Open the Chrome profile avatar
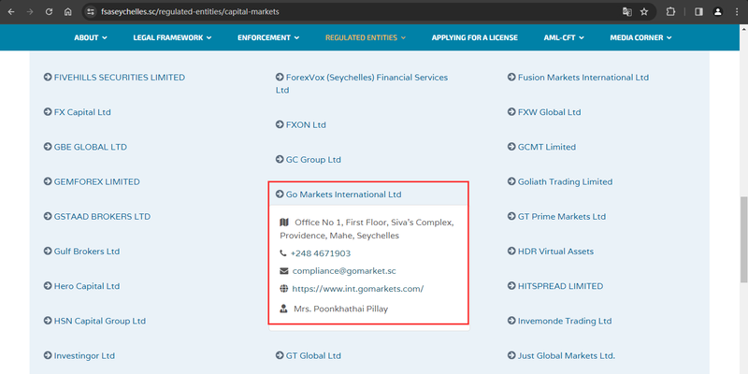The image size is (748, 374). pyautogui.click(x=717, y=12)
